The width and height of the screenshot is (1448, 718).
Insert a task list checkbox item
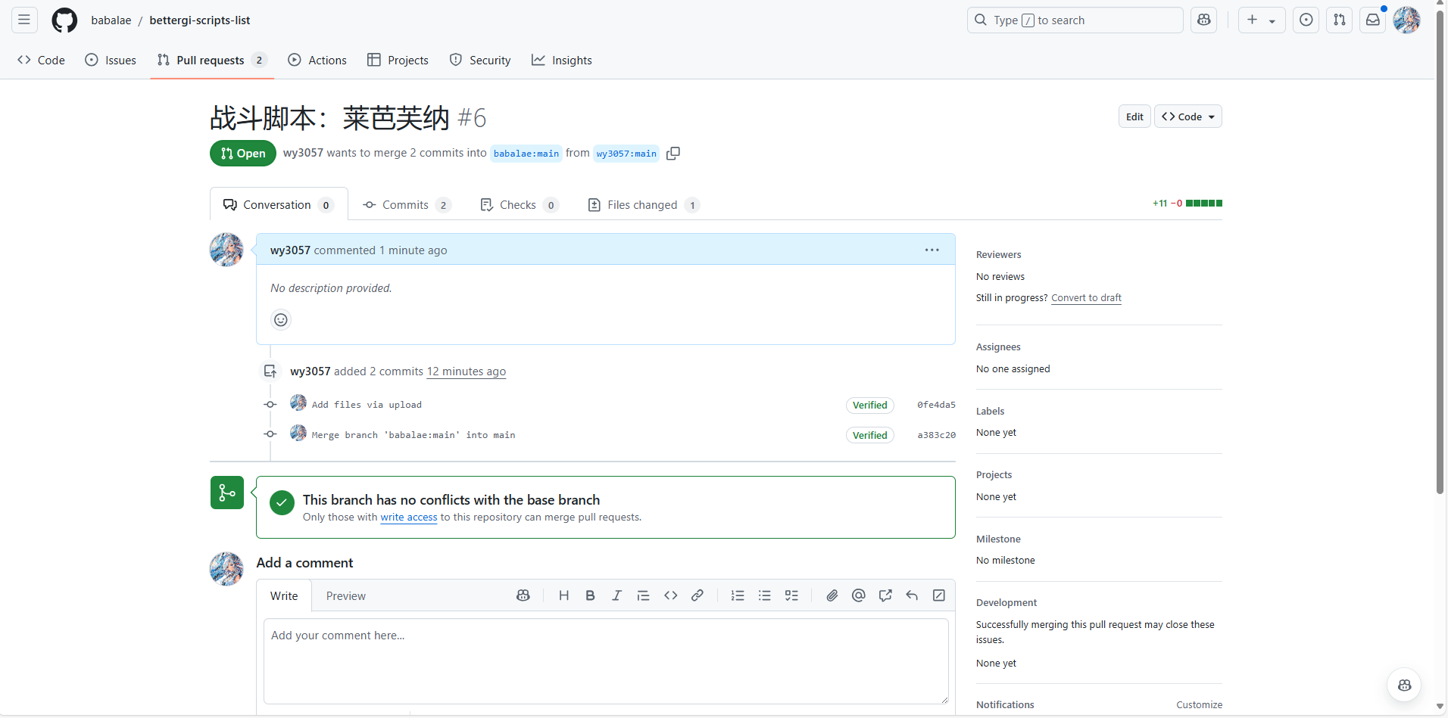tap(791, 596)
